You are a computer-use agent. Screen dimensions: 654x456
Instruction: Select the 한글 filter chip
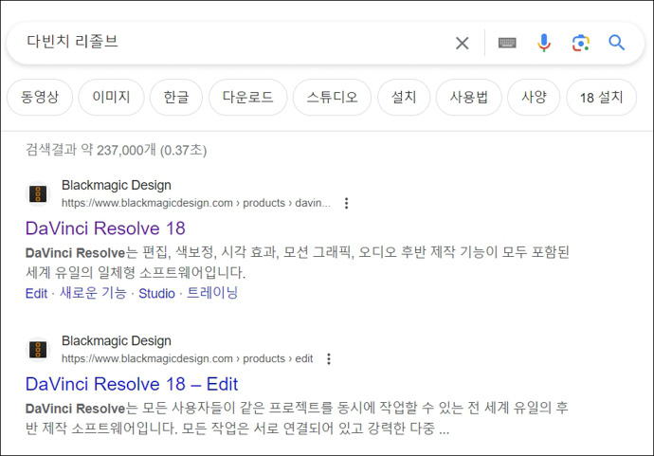point(176,98)
